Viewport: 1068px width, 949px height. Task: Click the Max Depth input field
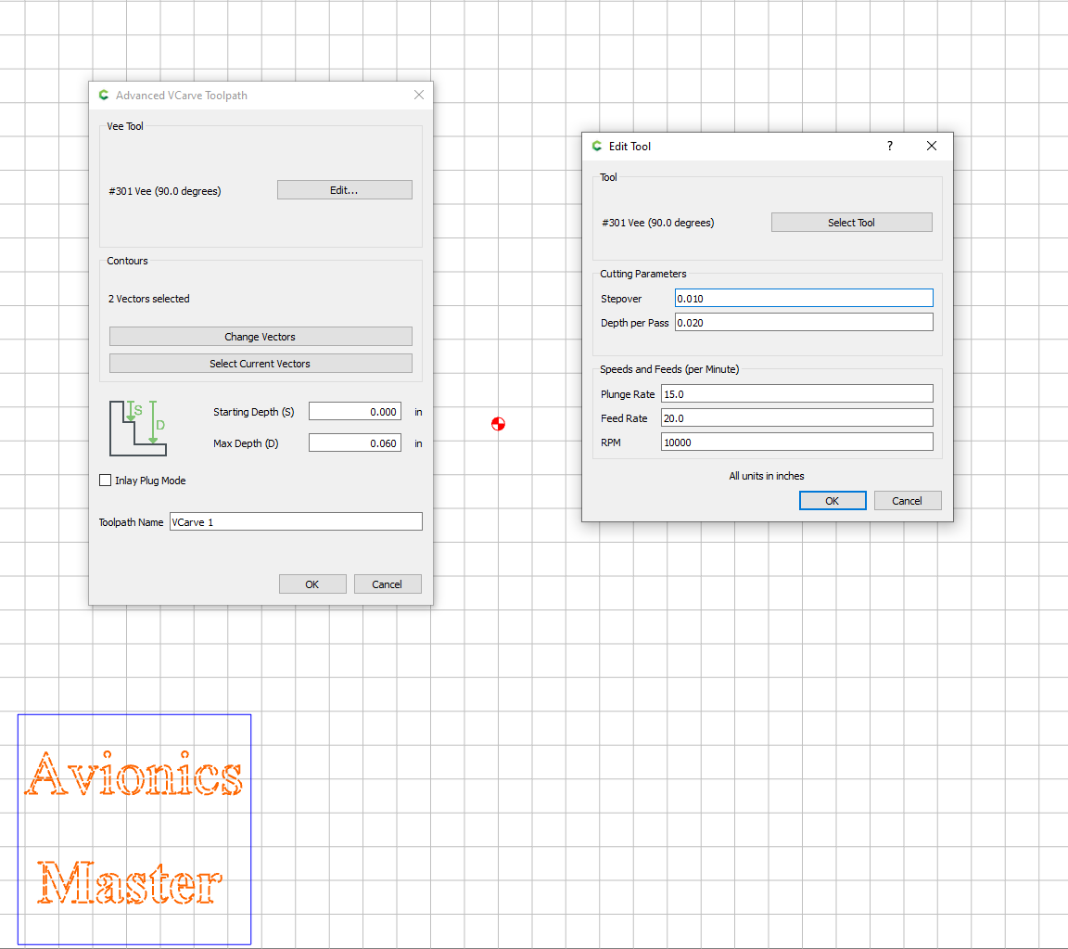pos(355,443)
